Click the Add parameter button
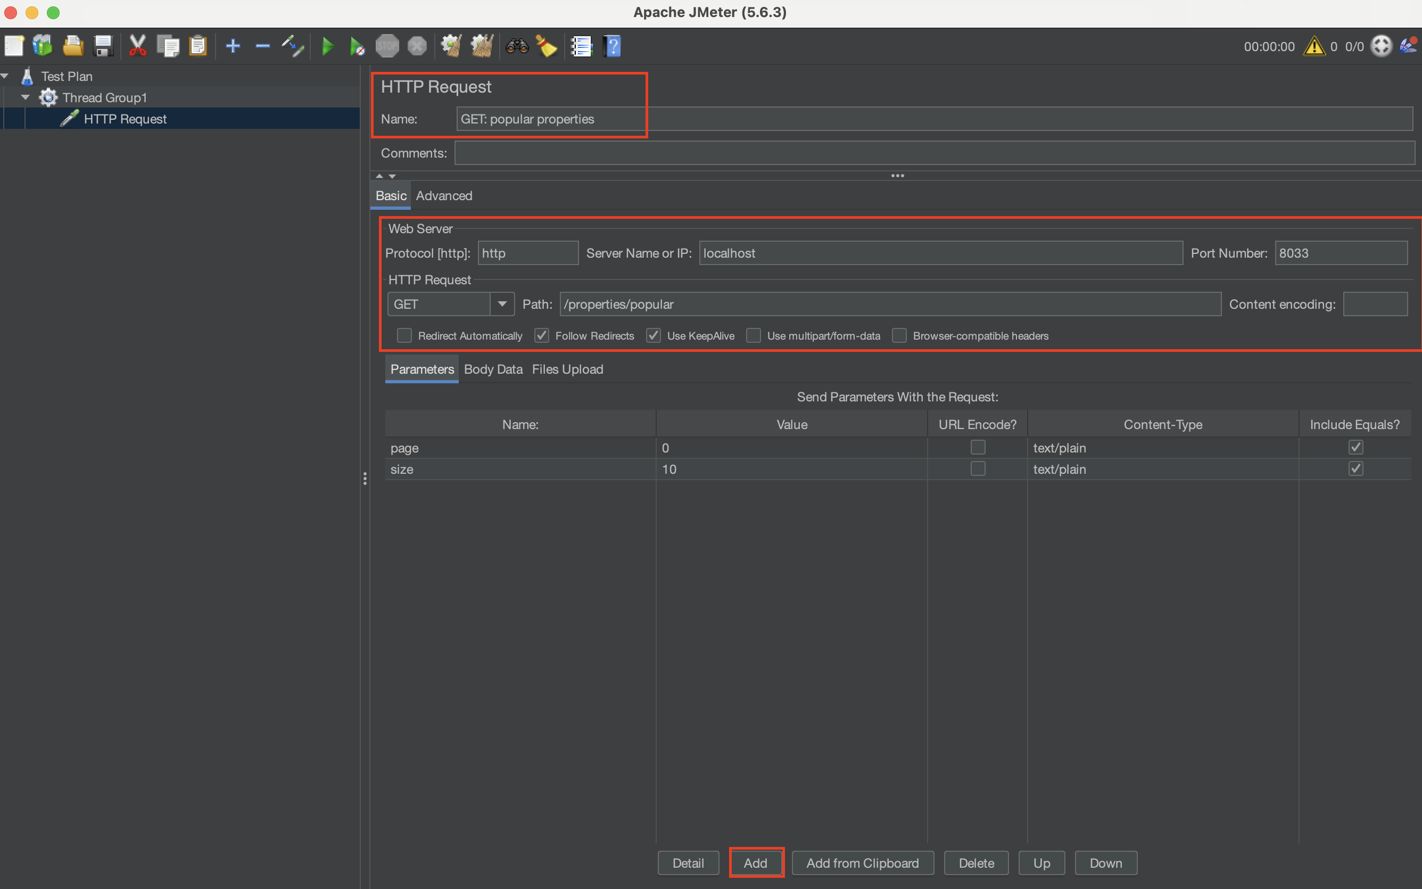 coord(756,862)
